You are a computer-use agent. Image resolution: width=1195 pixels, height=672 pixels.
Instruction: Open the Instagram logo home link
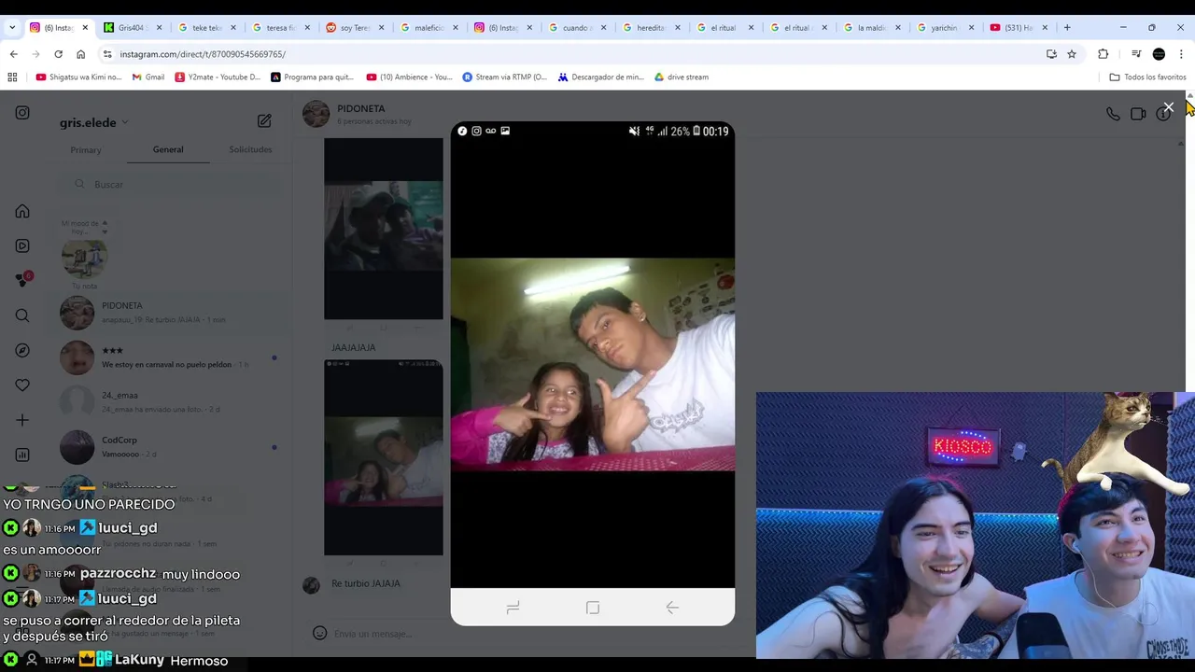point(22,113)
